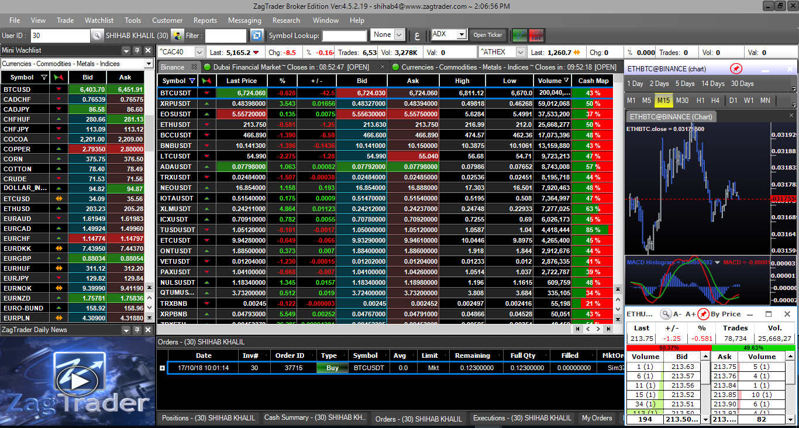Click the red ticker icon at toolbar end

point(536,35)
